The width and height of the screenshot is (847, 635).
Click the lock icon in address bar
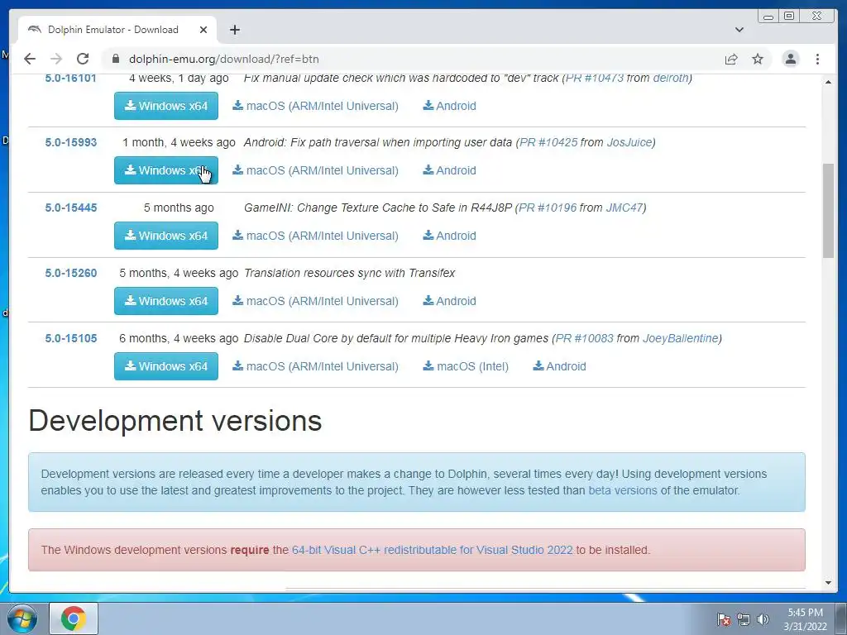(x=116, y=59)
